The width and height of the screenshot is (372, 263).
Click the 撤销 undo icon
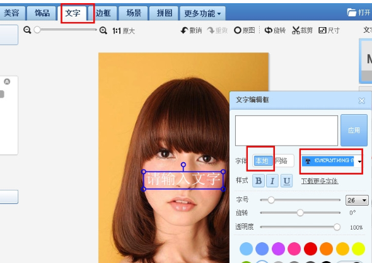click(184, 30)
